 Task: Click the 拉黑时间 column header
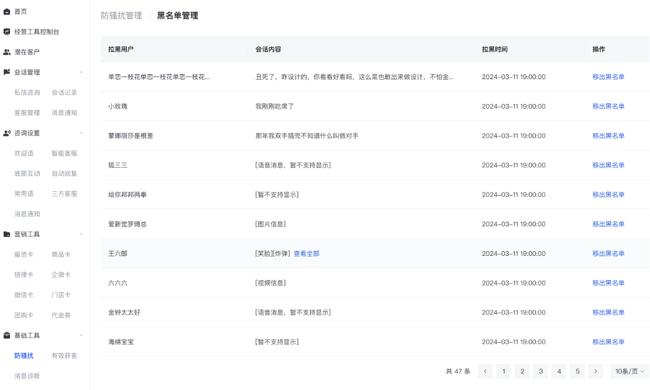[x=495, y=49]
